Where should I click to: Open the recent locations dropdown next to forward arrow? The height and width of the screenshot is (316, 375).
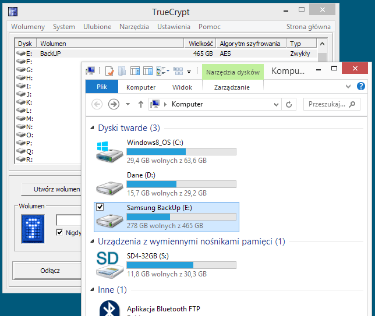[128, 104]
